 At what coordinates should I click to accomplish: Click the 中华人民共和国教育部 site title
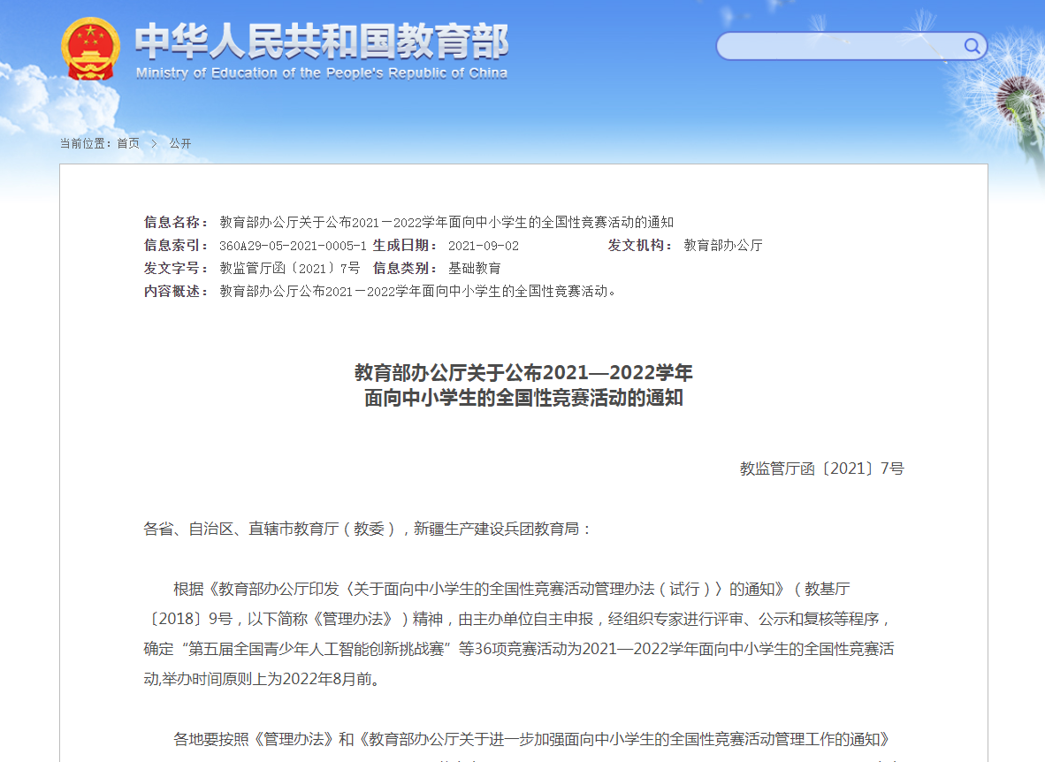coord(322,42)
